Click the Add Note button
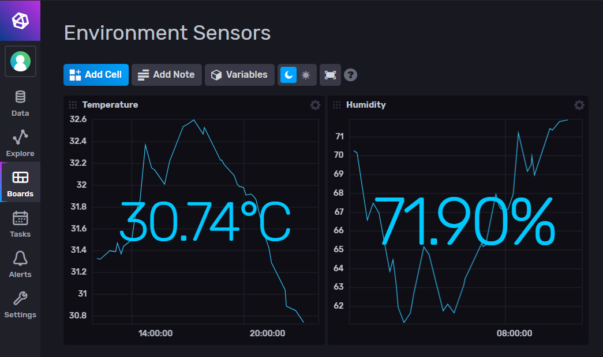Image resolution: width=603 pixels, height=357 pixels. (x=166, y=75)
